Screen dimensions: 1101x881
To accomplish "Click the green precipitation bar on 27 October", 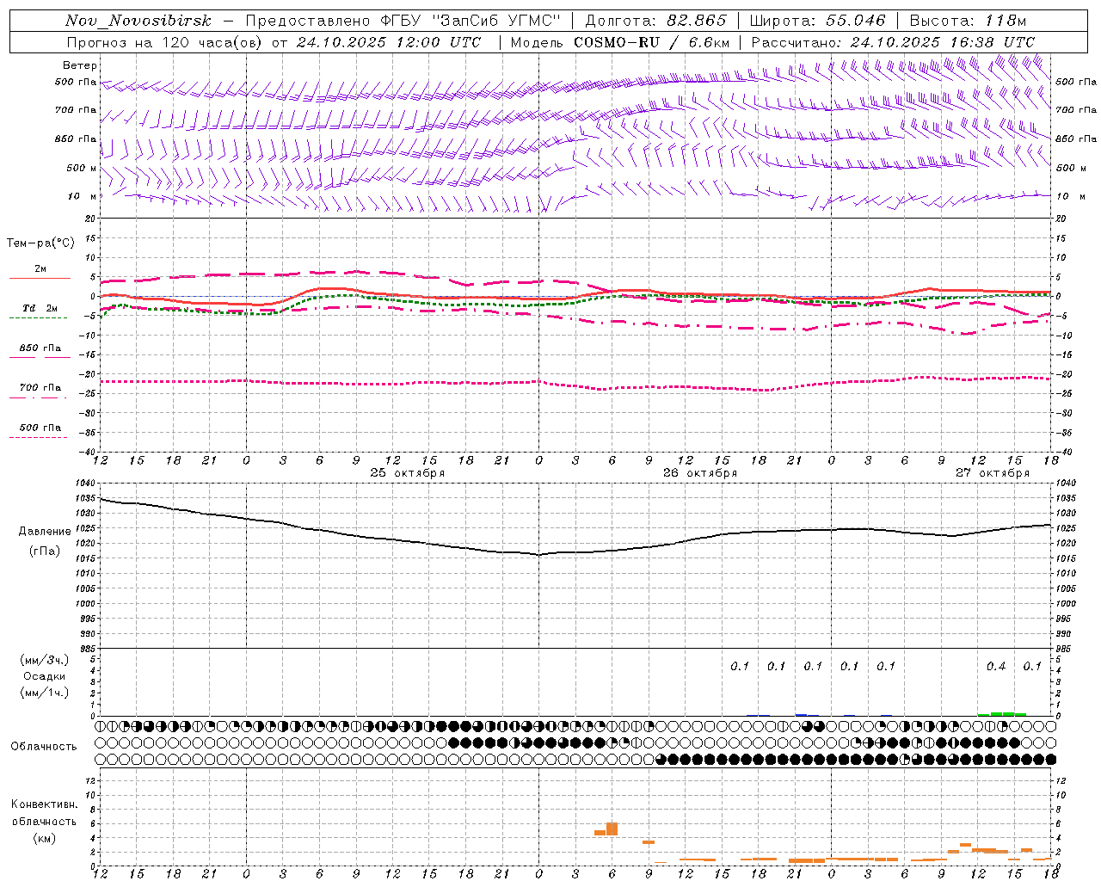I will tap(1002, 714).
